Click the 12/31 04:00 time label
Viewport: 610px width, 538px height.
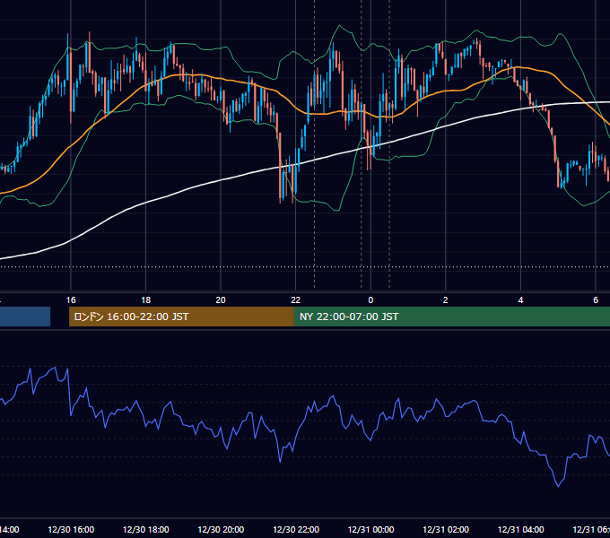[521, 529]
